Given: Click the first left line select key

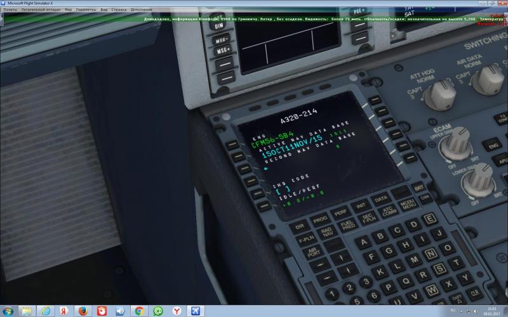Looking at the screenshot, I should pos(232,145).
